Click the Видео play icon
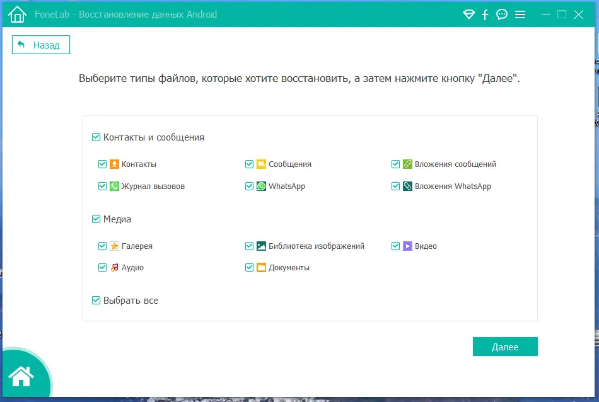The height and width of the screenshot is (402, 599). coord(407,246)
